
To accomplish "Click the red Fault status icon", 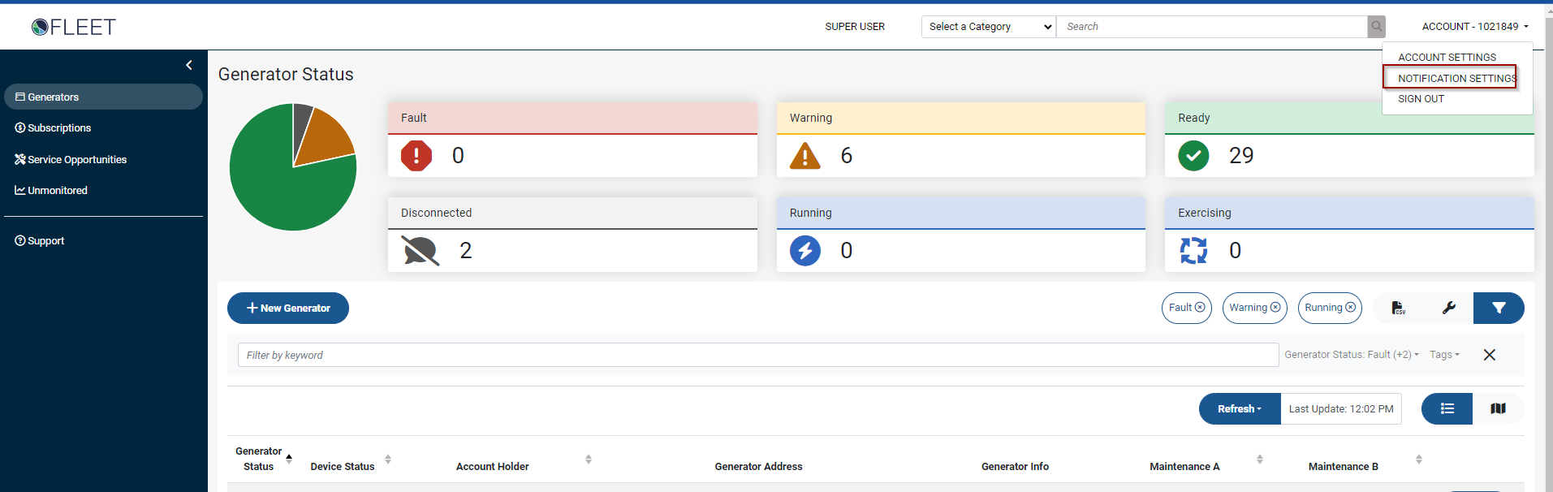I will 416,155.
